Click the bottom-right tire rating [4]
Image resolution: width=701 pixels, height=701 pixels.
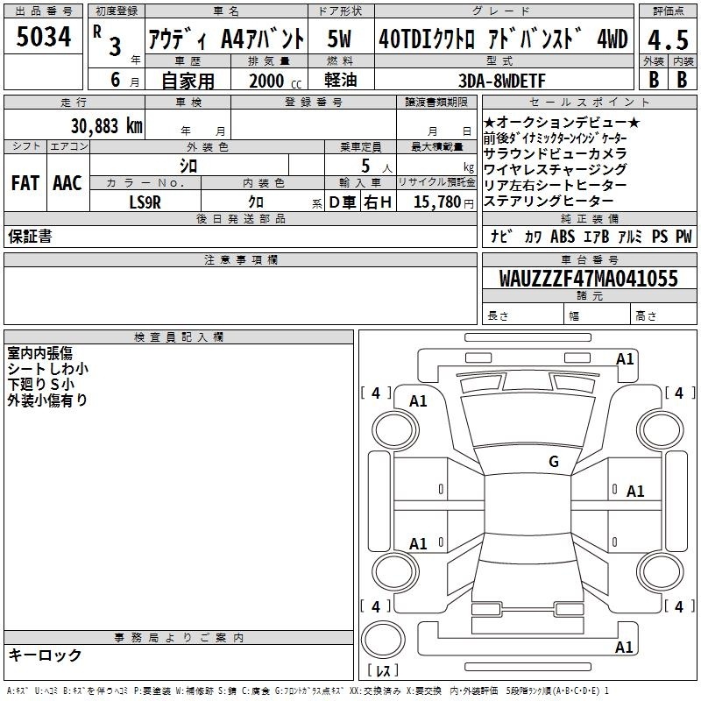pos(678,606)
